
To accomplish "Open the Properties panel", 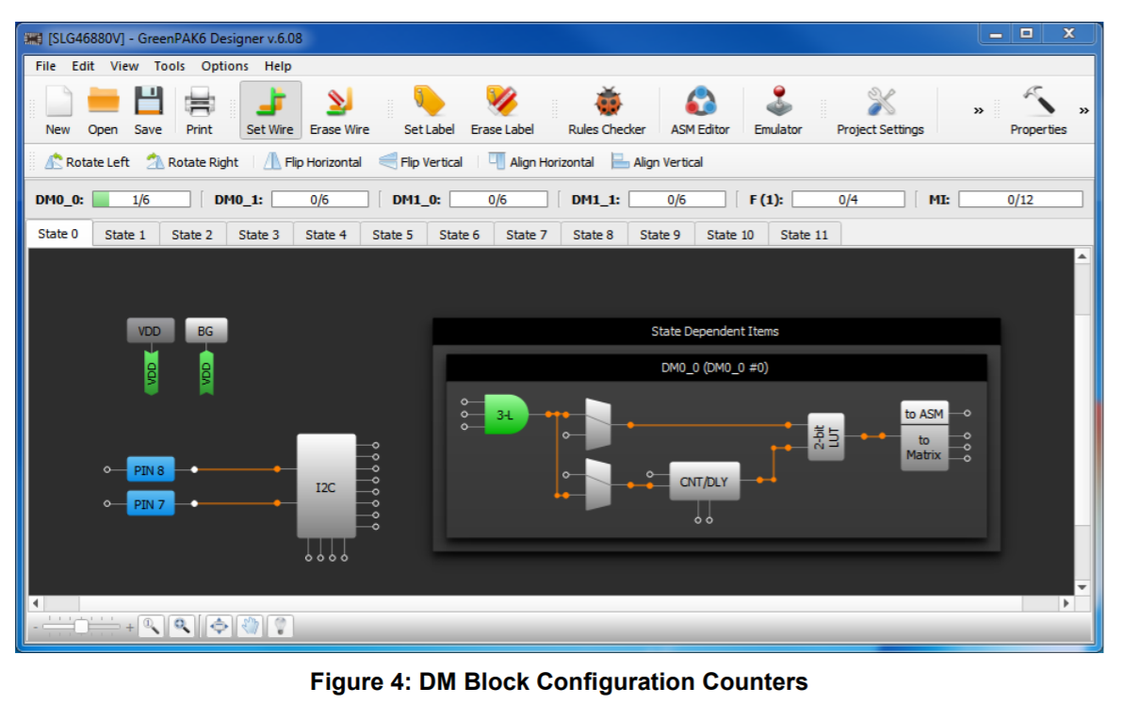I will pyautogui.click(x=1038, y=109).
